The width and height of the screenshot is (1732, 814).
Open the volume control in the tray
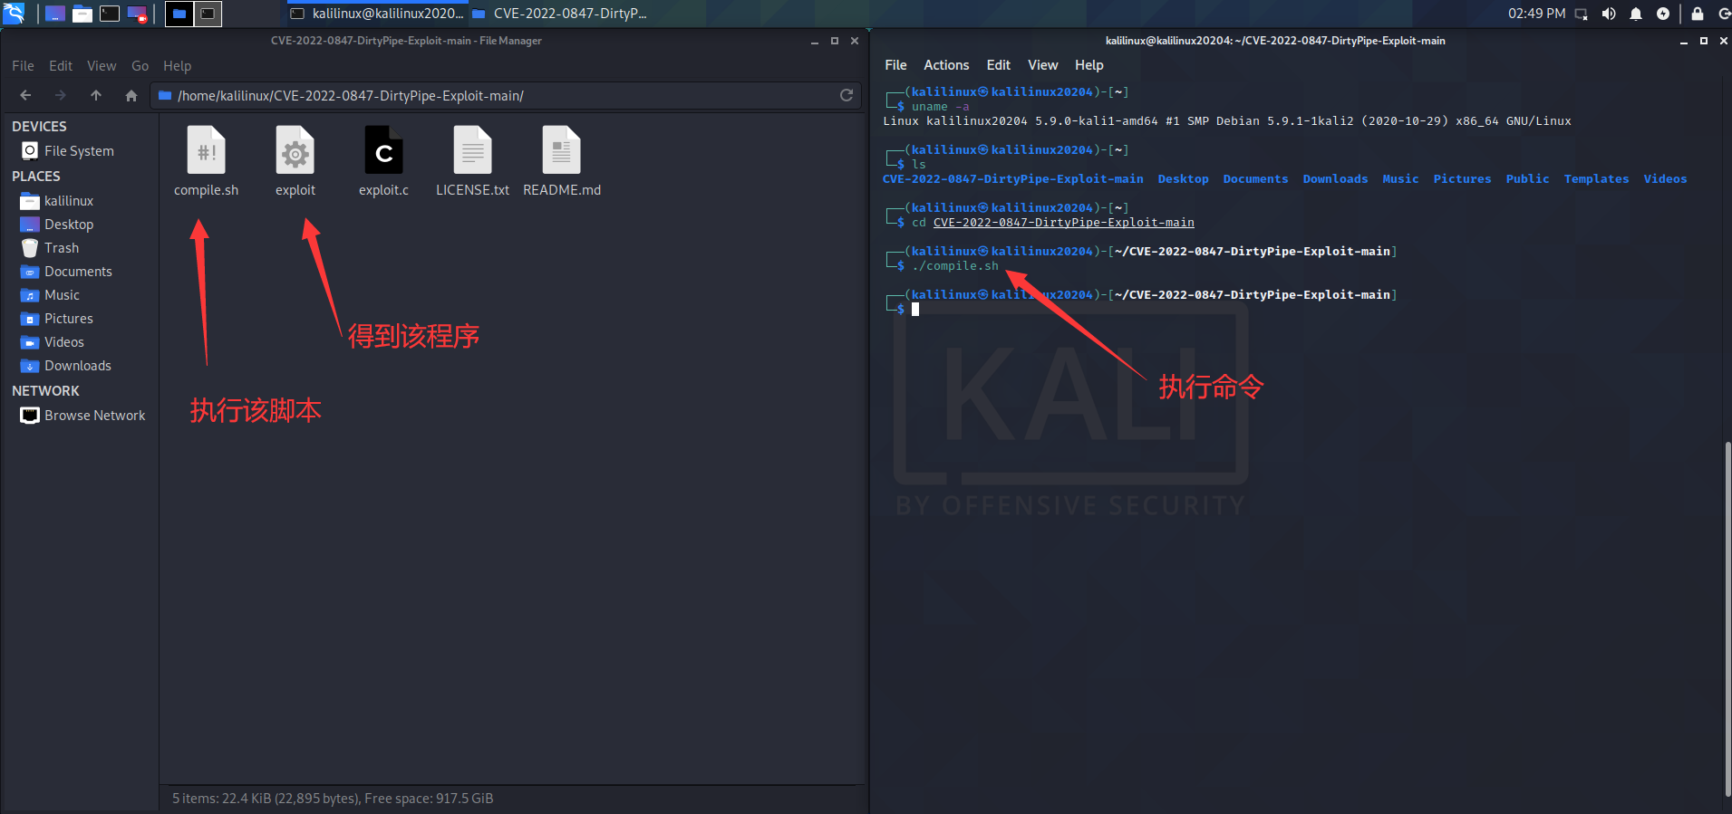click(x=1609, y=14)
